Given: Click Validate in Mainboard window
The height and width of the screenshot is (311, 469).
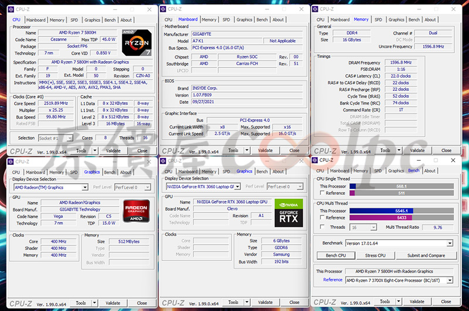Looking at the screenshot, I should (266, 150).
